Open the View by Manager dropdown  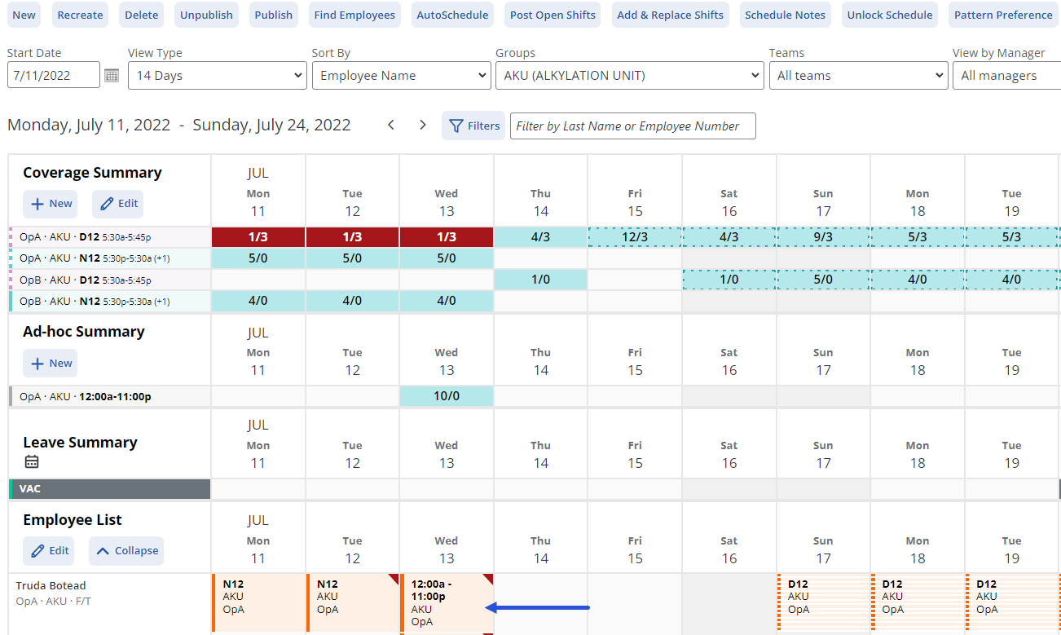1006,76
